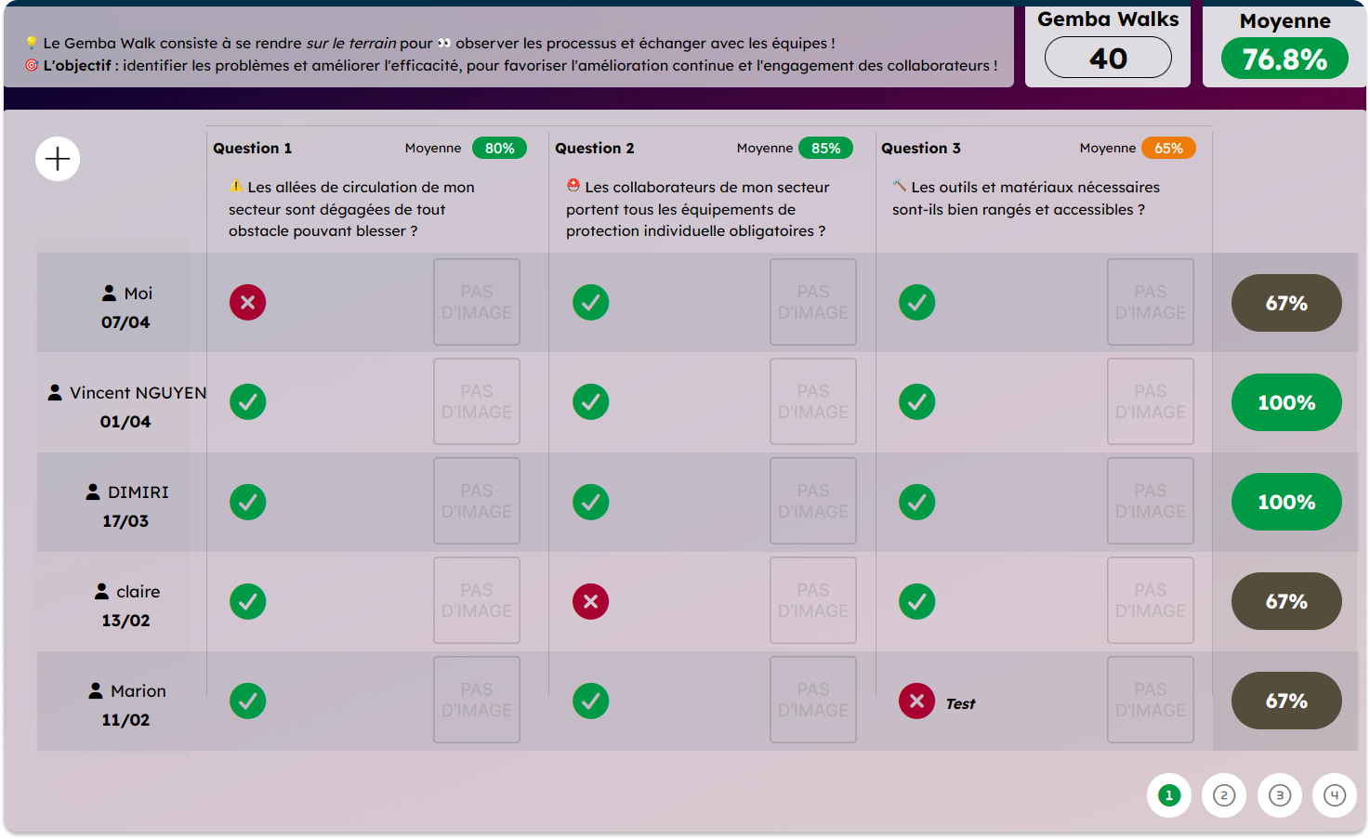Go to page 2
The image size is (1370, 839).
pos(1224,795)
